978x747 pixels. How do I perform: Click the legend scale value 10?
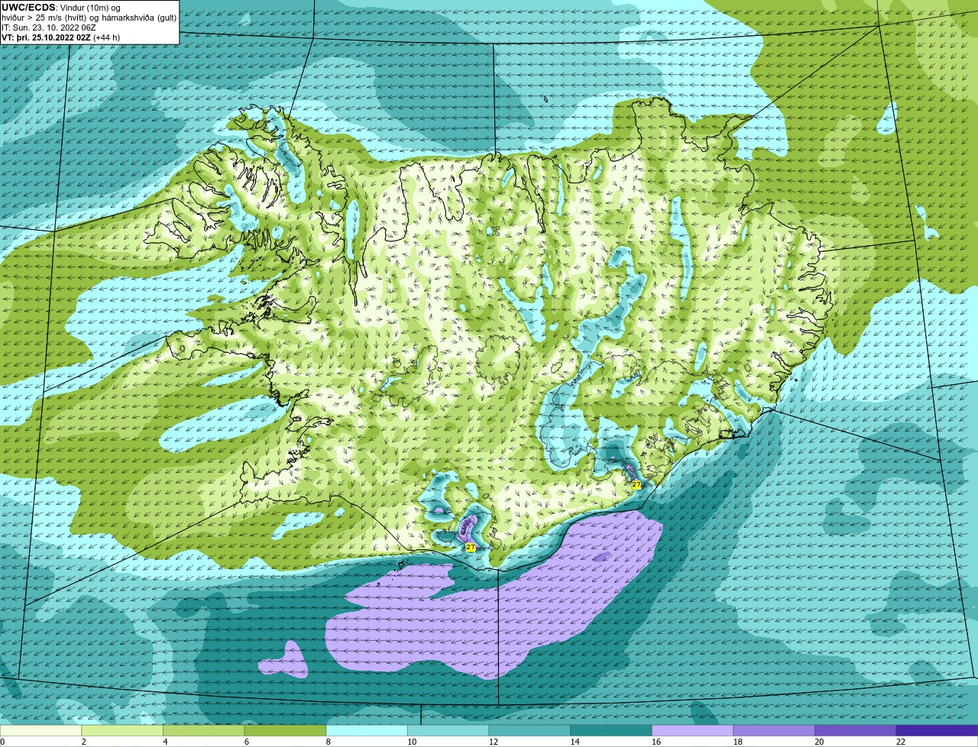412,742
